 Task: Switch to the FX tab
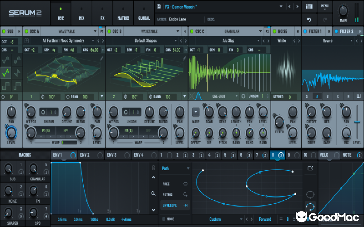[102, 13]
